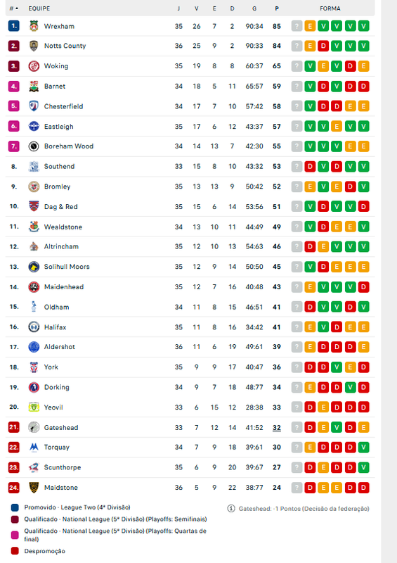The image size is (397, 563).
Task: Click the Boreham Wood circular badge
Action: tap(34, 146)
